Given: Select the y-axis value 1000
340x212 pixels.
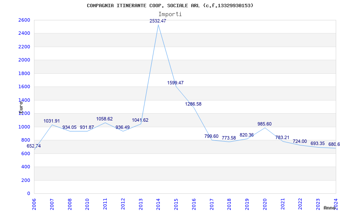Looking at the screenshot, I should (x=24, y=127).
